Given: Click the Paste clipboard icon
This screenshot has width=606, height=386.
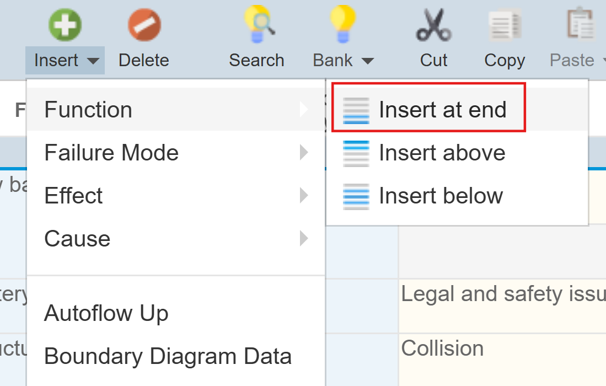Looking at the screenshot, I should 580,25.
